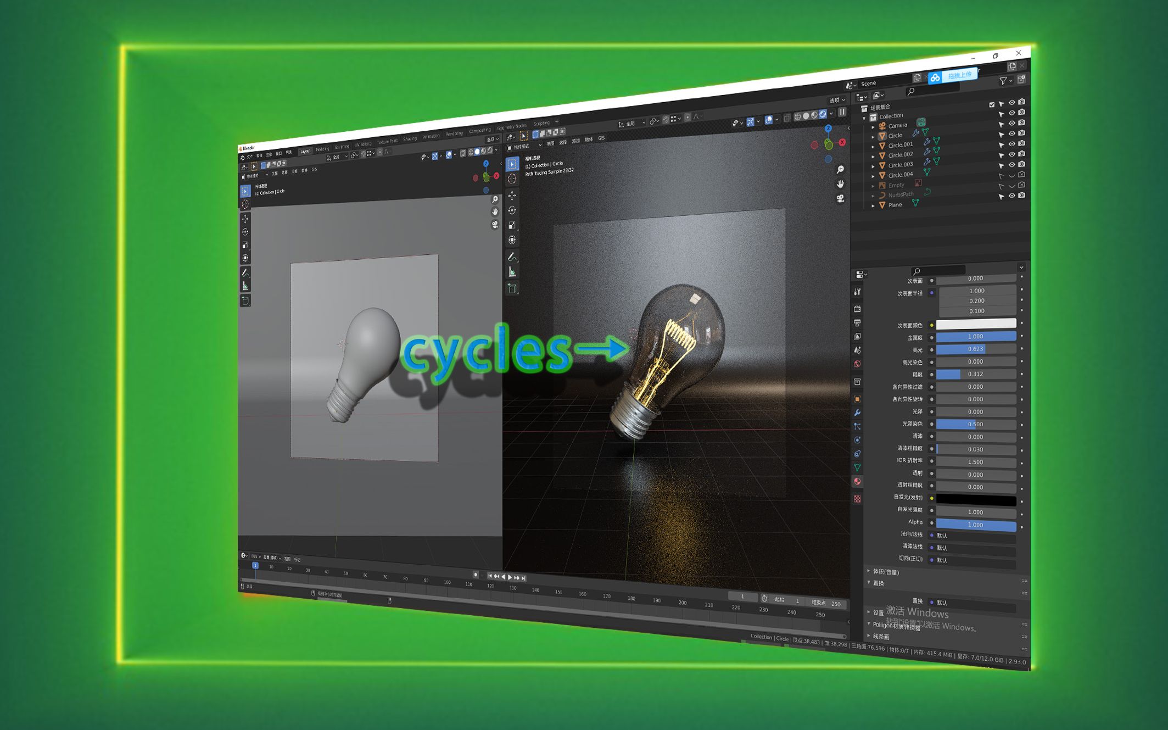Click the 次表面颜色 white color swatch
Image resolution: width=1168 pixels, height=730 pixels.
click(x=976, y=324)
